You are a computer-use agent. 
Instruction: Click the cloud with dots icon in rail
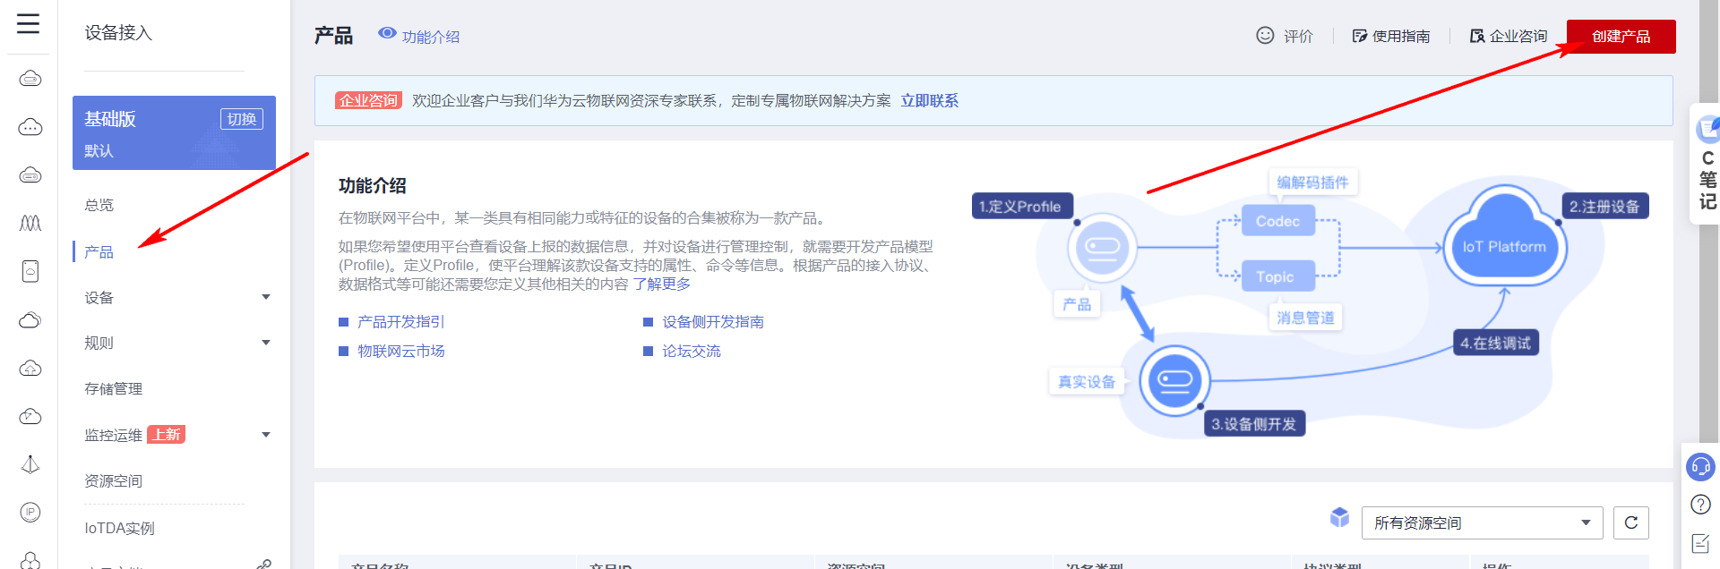tap(30, 127)
